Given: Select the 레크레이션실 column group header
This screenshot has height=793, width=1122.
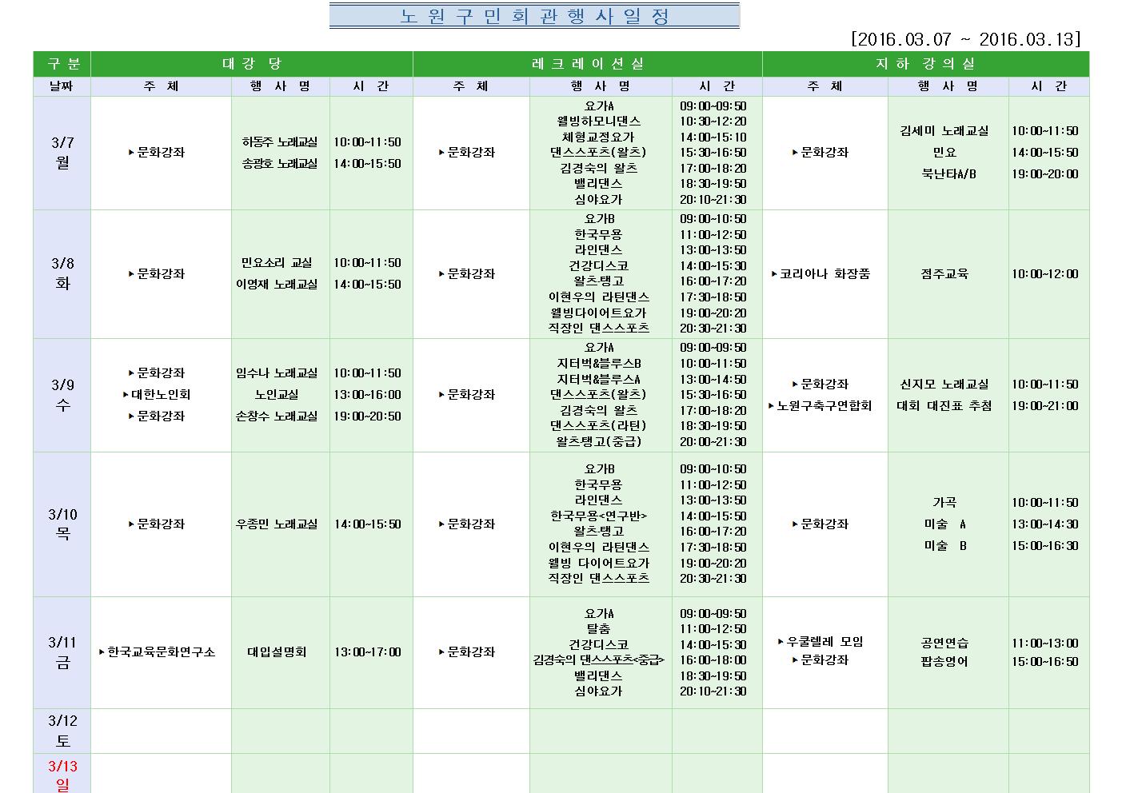Looking at the screenshot, I should (x=587, y=64).
